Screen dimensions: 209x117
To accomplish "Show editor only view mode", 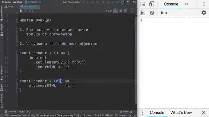I will click(x=115, y=11).
